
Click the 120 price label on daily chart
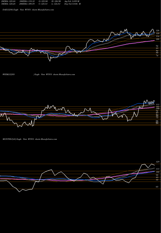[158, 33]
